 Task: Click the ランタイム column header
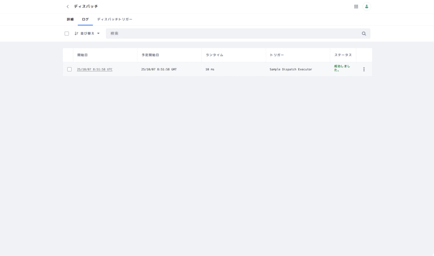[214, 55]
